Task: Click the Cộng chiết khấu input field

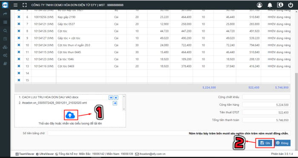Action: 266,97
